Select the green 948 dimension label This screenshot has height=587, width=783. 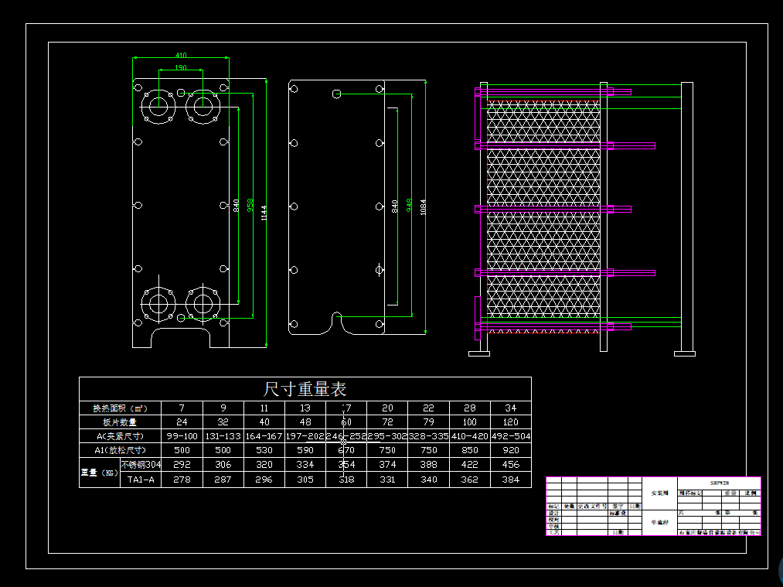coord(409,206)
